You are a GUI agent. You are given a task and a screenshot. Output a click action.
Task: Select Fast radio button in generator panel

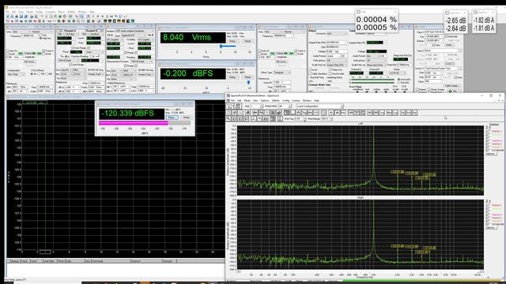(41, 35)
